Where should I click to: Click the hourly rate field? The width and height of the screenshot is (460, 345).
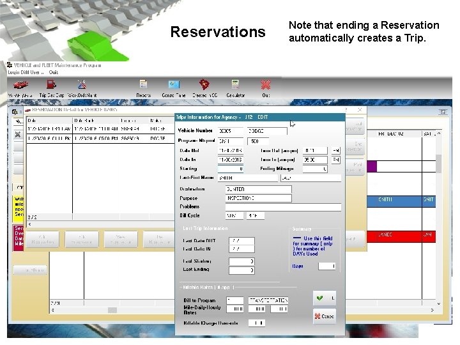point(279,309)
